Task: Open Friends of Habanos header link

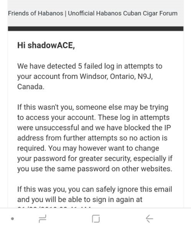Action: (35, 14)
